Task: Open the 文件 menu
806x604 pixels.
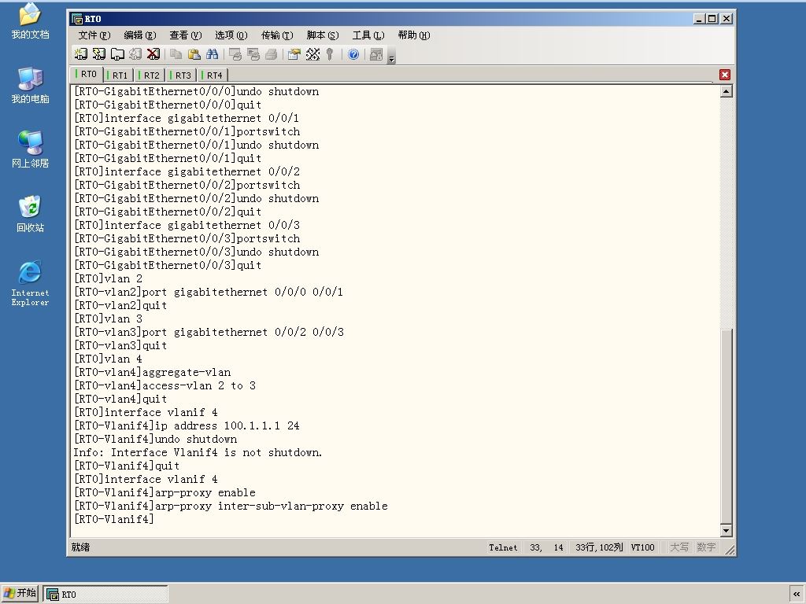Action: click(x=94, y=35)
